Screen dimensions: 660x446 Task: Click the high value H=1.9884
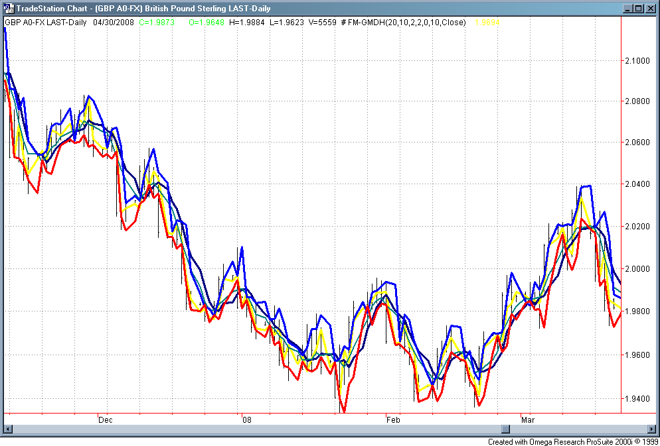[x=246, y=23]
